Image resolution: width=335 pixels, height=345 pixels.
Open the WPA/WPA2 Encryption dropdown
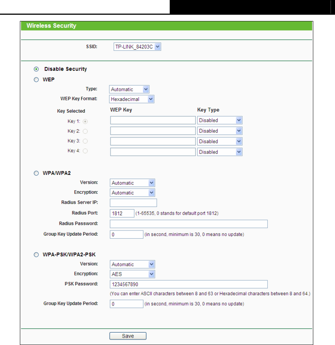(133, 193)
